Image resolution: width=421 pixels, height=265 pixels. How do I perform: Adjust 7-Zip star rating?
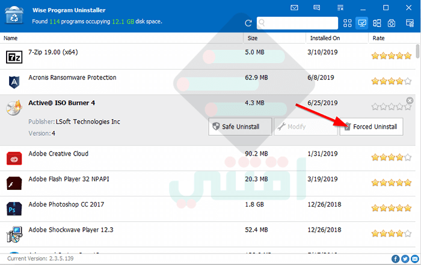coord(392,56)
